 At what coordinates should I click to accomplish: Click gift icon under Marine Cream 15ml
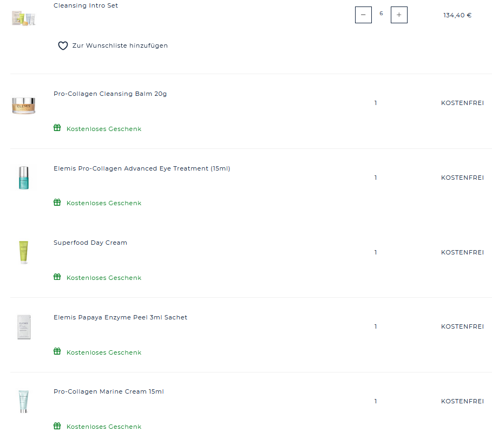[x=57, y=426]
